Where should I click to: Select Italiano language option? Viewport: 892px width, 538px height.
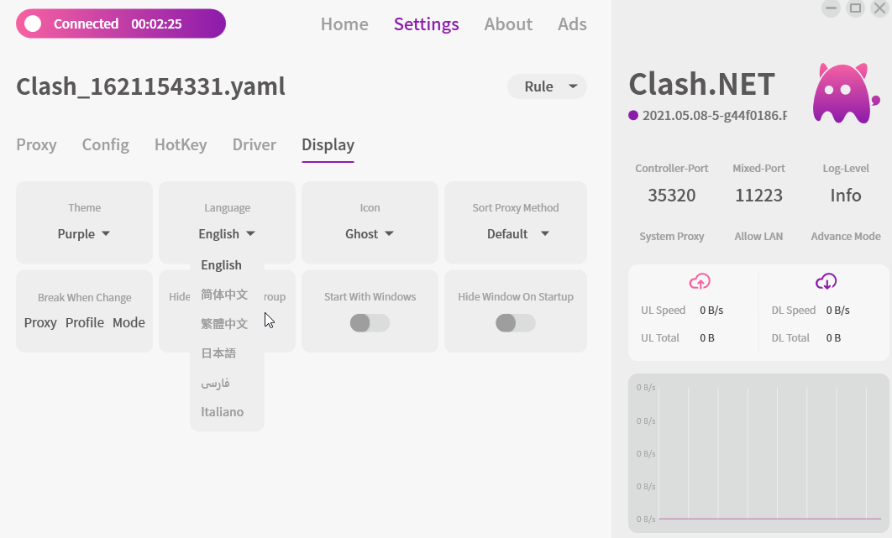click(x=222, y=412)
